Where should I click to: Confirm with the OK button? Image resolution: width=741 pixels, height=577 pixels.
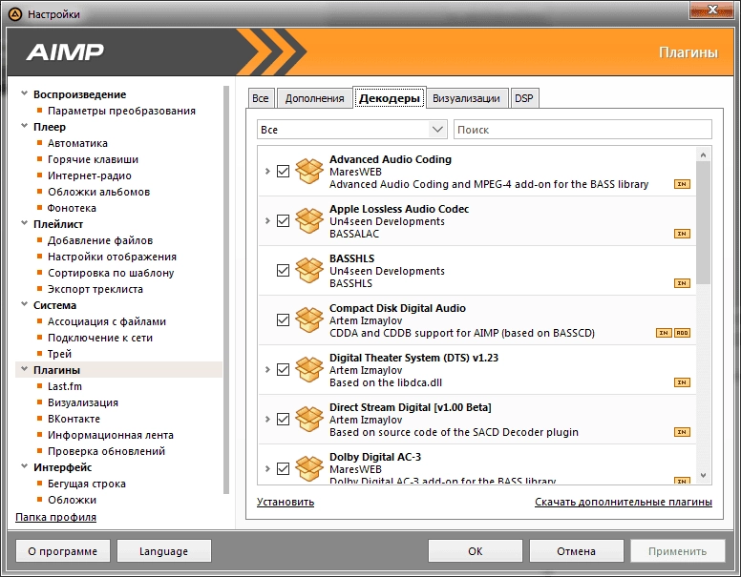click(476, 551)
